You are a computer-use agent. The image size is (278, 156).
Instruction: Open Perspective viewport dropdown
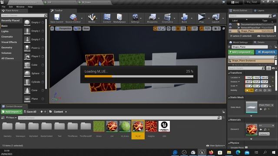[64, 29]
